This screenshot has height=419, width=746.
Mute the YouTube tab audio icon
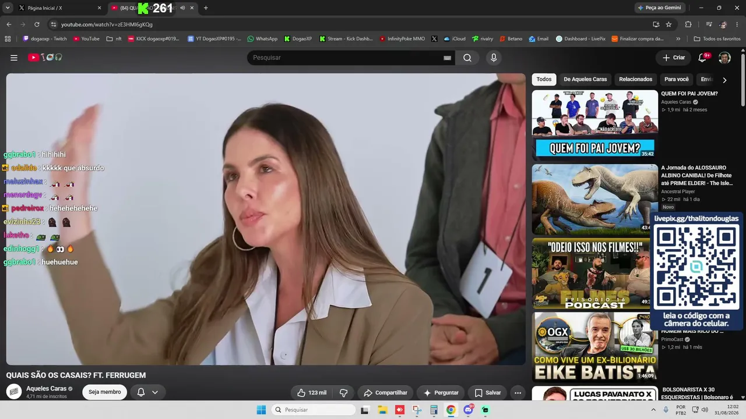coord(182,8)
